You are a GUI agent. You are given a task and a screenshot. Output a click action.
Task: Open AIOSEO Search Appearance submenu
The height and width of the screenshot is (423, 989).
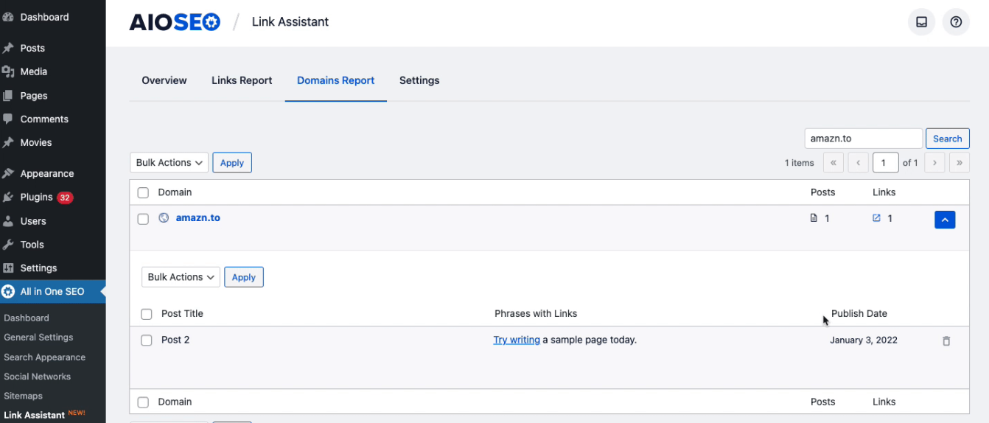click(x=44, y=357)
